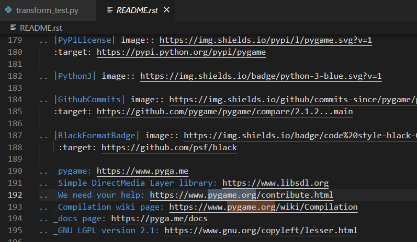Click the |Python3| substitution text

(75, 76)
